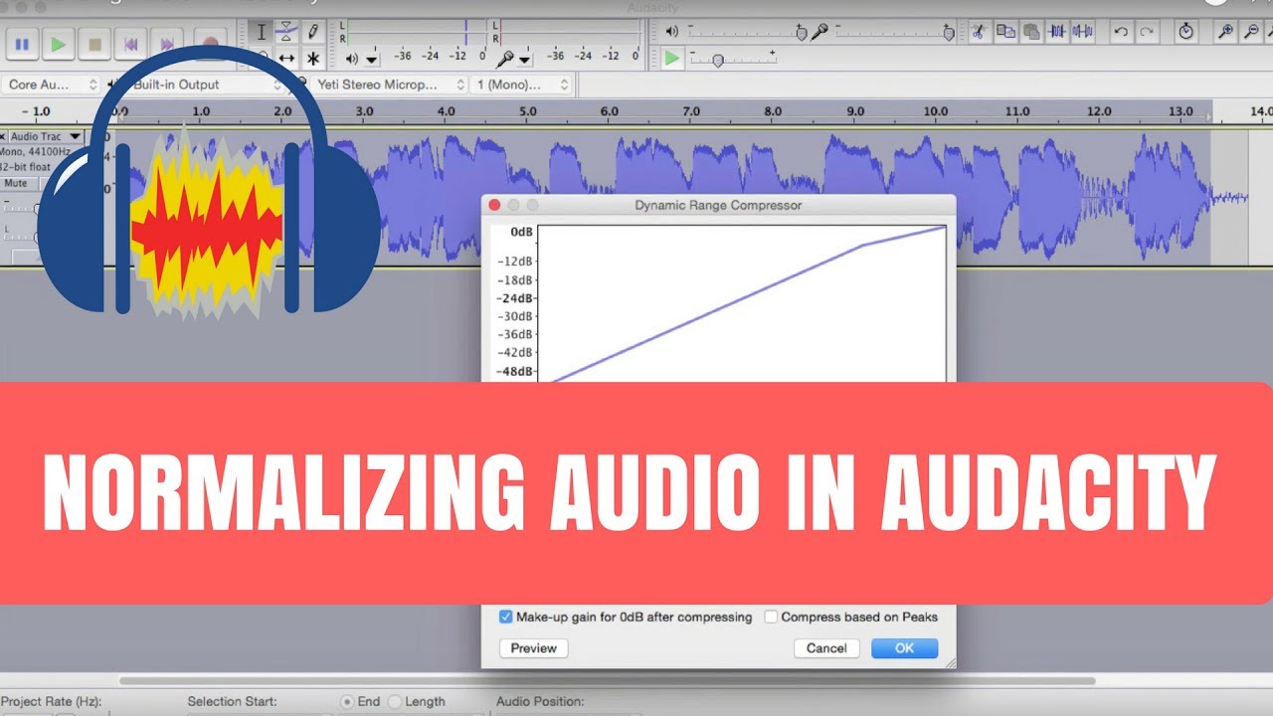This screenshot has height=716, width=1273.
Task: Open the Core Audio host dropdown
Action: [53, 85]
